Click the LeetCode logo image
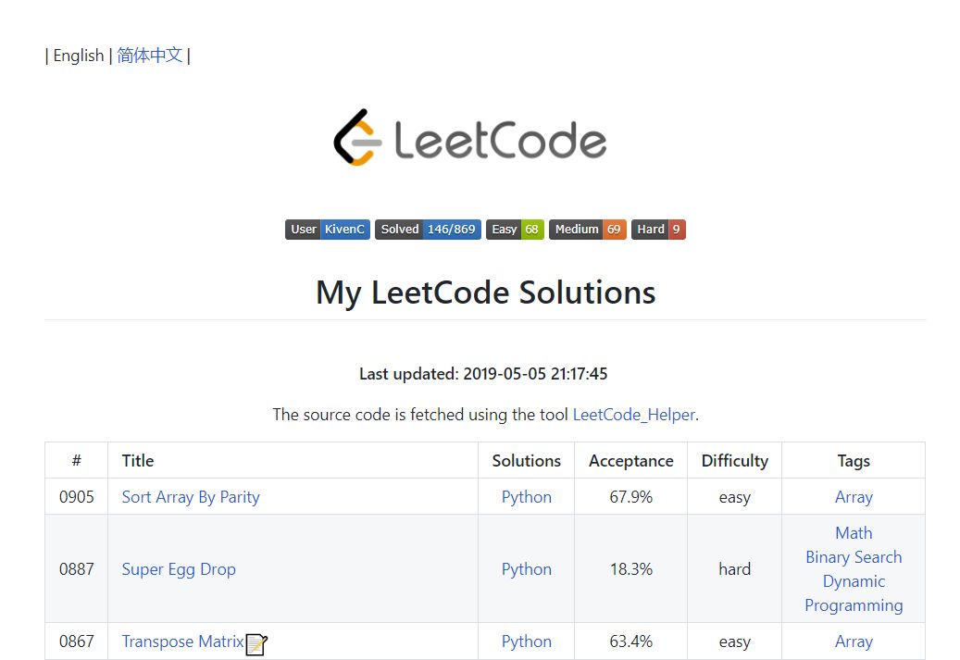The height and width of the screenshot is (660, 960). click(x=470, y=138)
